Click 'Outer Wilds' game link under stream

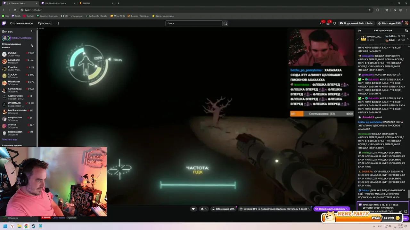click(x=59, y=218)
